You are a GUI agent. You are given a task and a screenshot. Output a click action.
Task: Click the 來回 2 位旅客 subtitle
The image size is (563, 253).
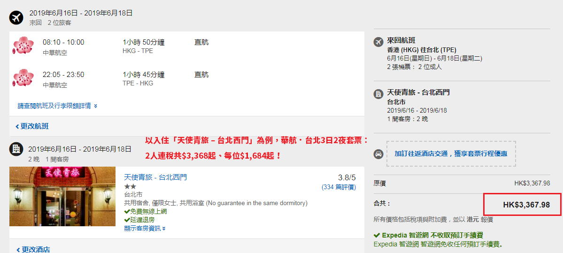click(50, 23)
